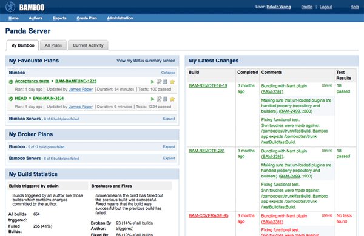Viewport: 364px width, 236px height.
Task: Show details for BAM-COVERAGE-95 comment
Action: click(x=327, y=215)
